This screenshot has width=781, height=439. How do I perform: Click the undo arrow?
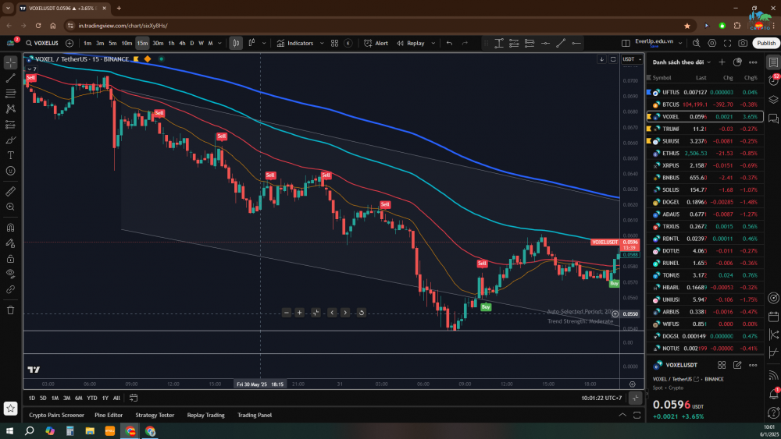point(449,43)
